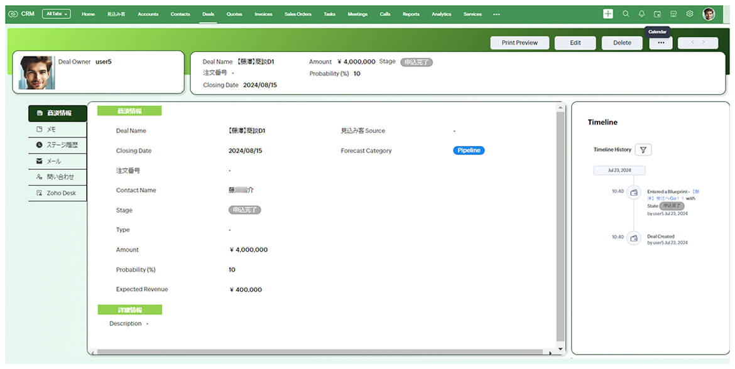Select the Deals tab
The height and width of the screenshot is (369, 735).
pos(208,14)
